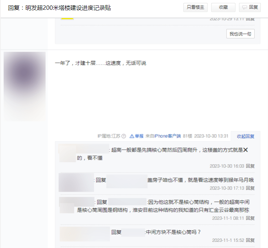Click the 举报 warning triangle icon
The width and height of the screenshot is (268, 248).
pyautogui.click(x=132, y=136)
